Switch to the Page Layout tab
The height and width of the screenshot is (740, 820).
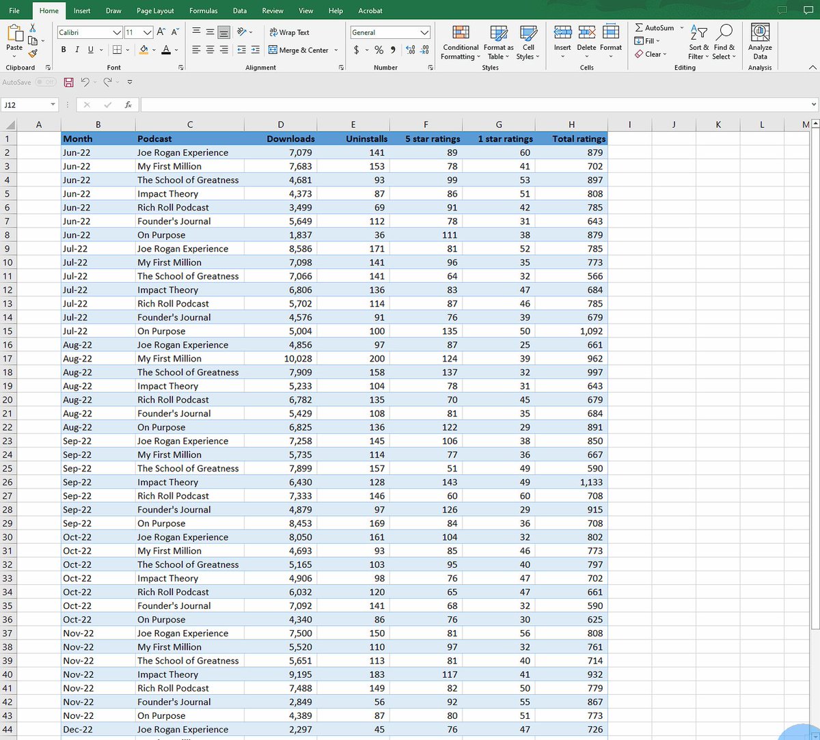pos(155,10)
